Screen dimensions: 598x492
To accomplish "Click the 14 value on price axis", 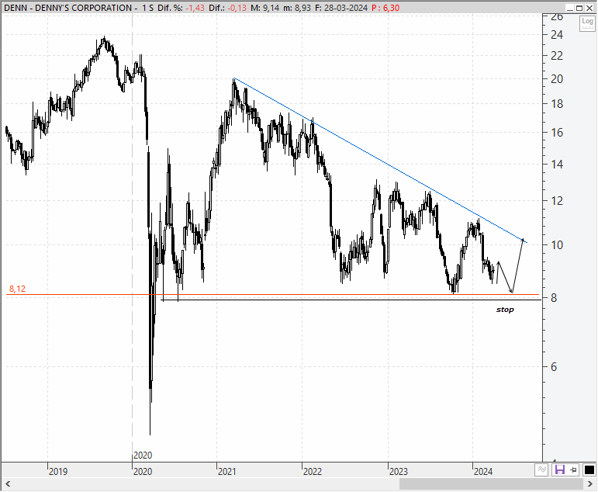I will 557,165.
